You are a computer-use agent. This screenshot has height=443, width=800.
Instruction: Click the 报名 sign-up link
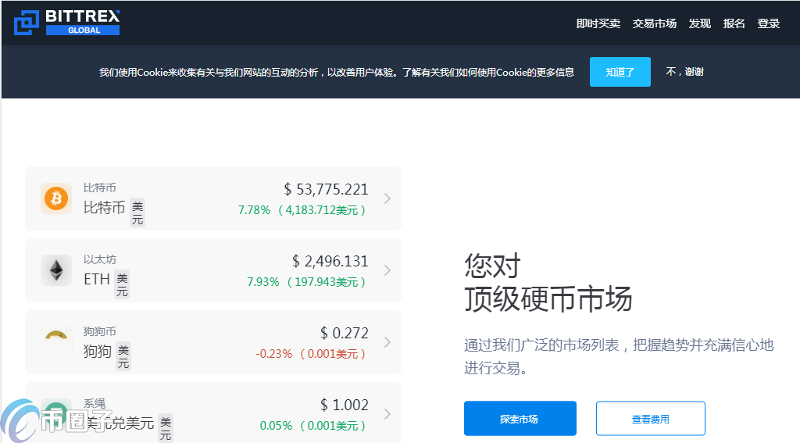[x=734, y=23]
